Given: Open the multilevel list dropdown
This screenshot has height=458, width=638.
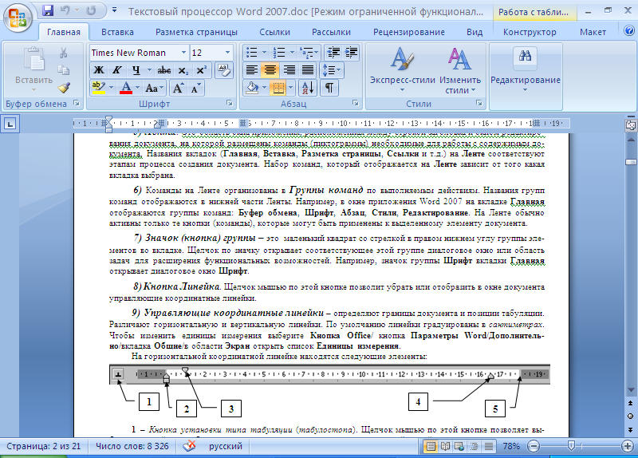Looking at the screenshot, I should click(x=309, y=52).
